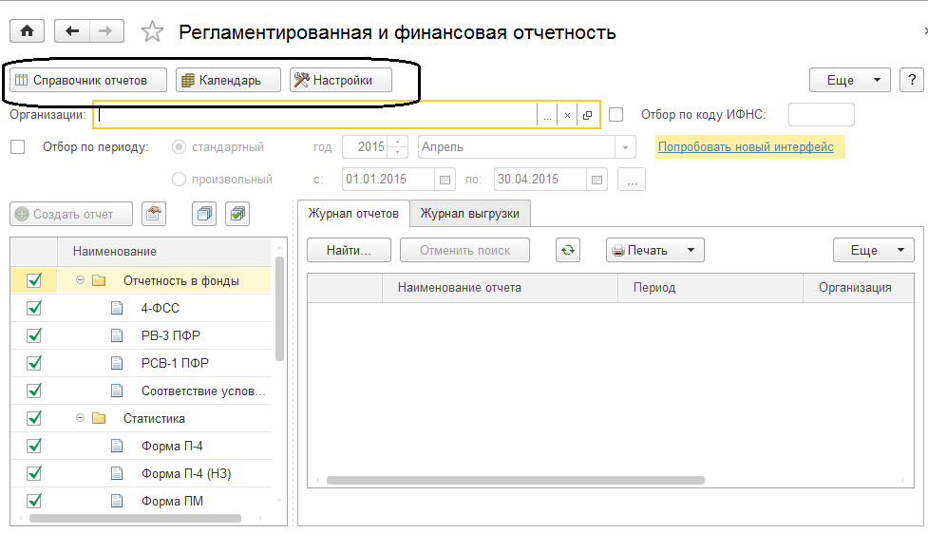
Task: Toggle the Отбор по коду ИФНС checkbox
Action: click(616, 115)
